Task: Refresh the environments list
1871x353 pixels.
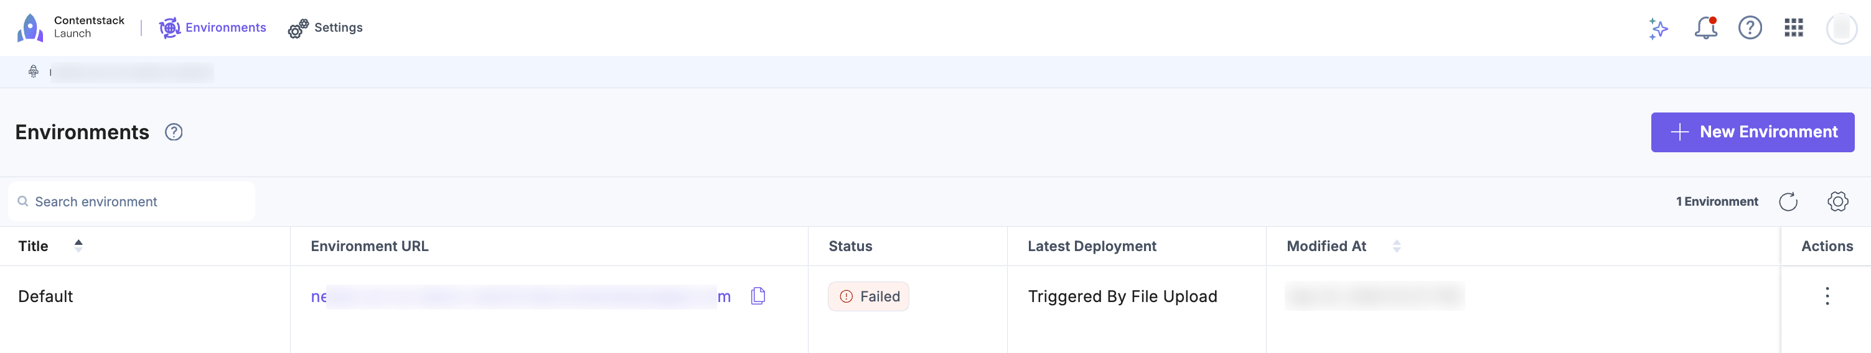Action: click(x=1788, y=201)
